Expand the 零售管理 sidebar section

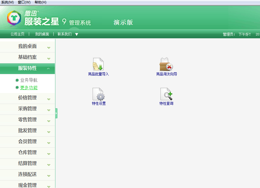pos(27,120)
